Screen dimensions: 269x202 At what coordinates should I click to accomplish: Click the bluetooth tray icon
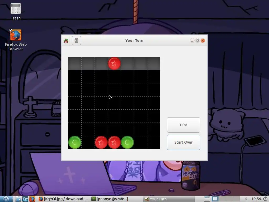(246, 199)
